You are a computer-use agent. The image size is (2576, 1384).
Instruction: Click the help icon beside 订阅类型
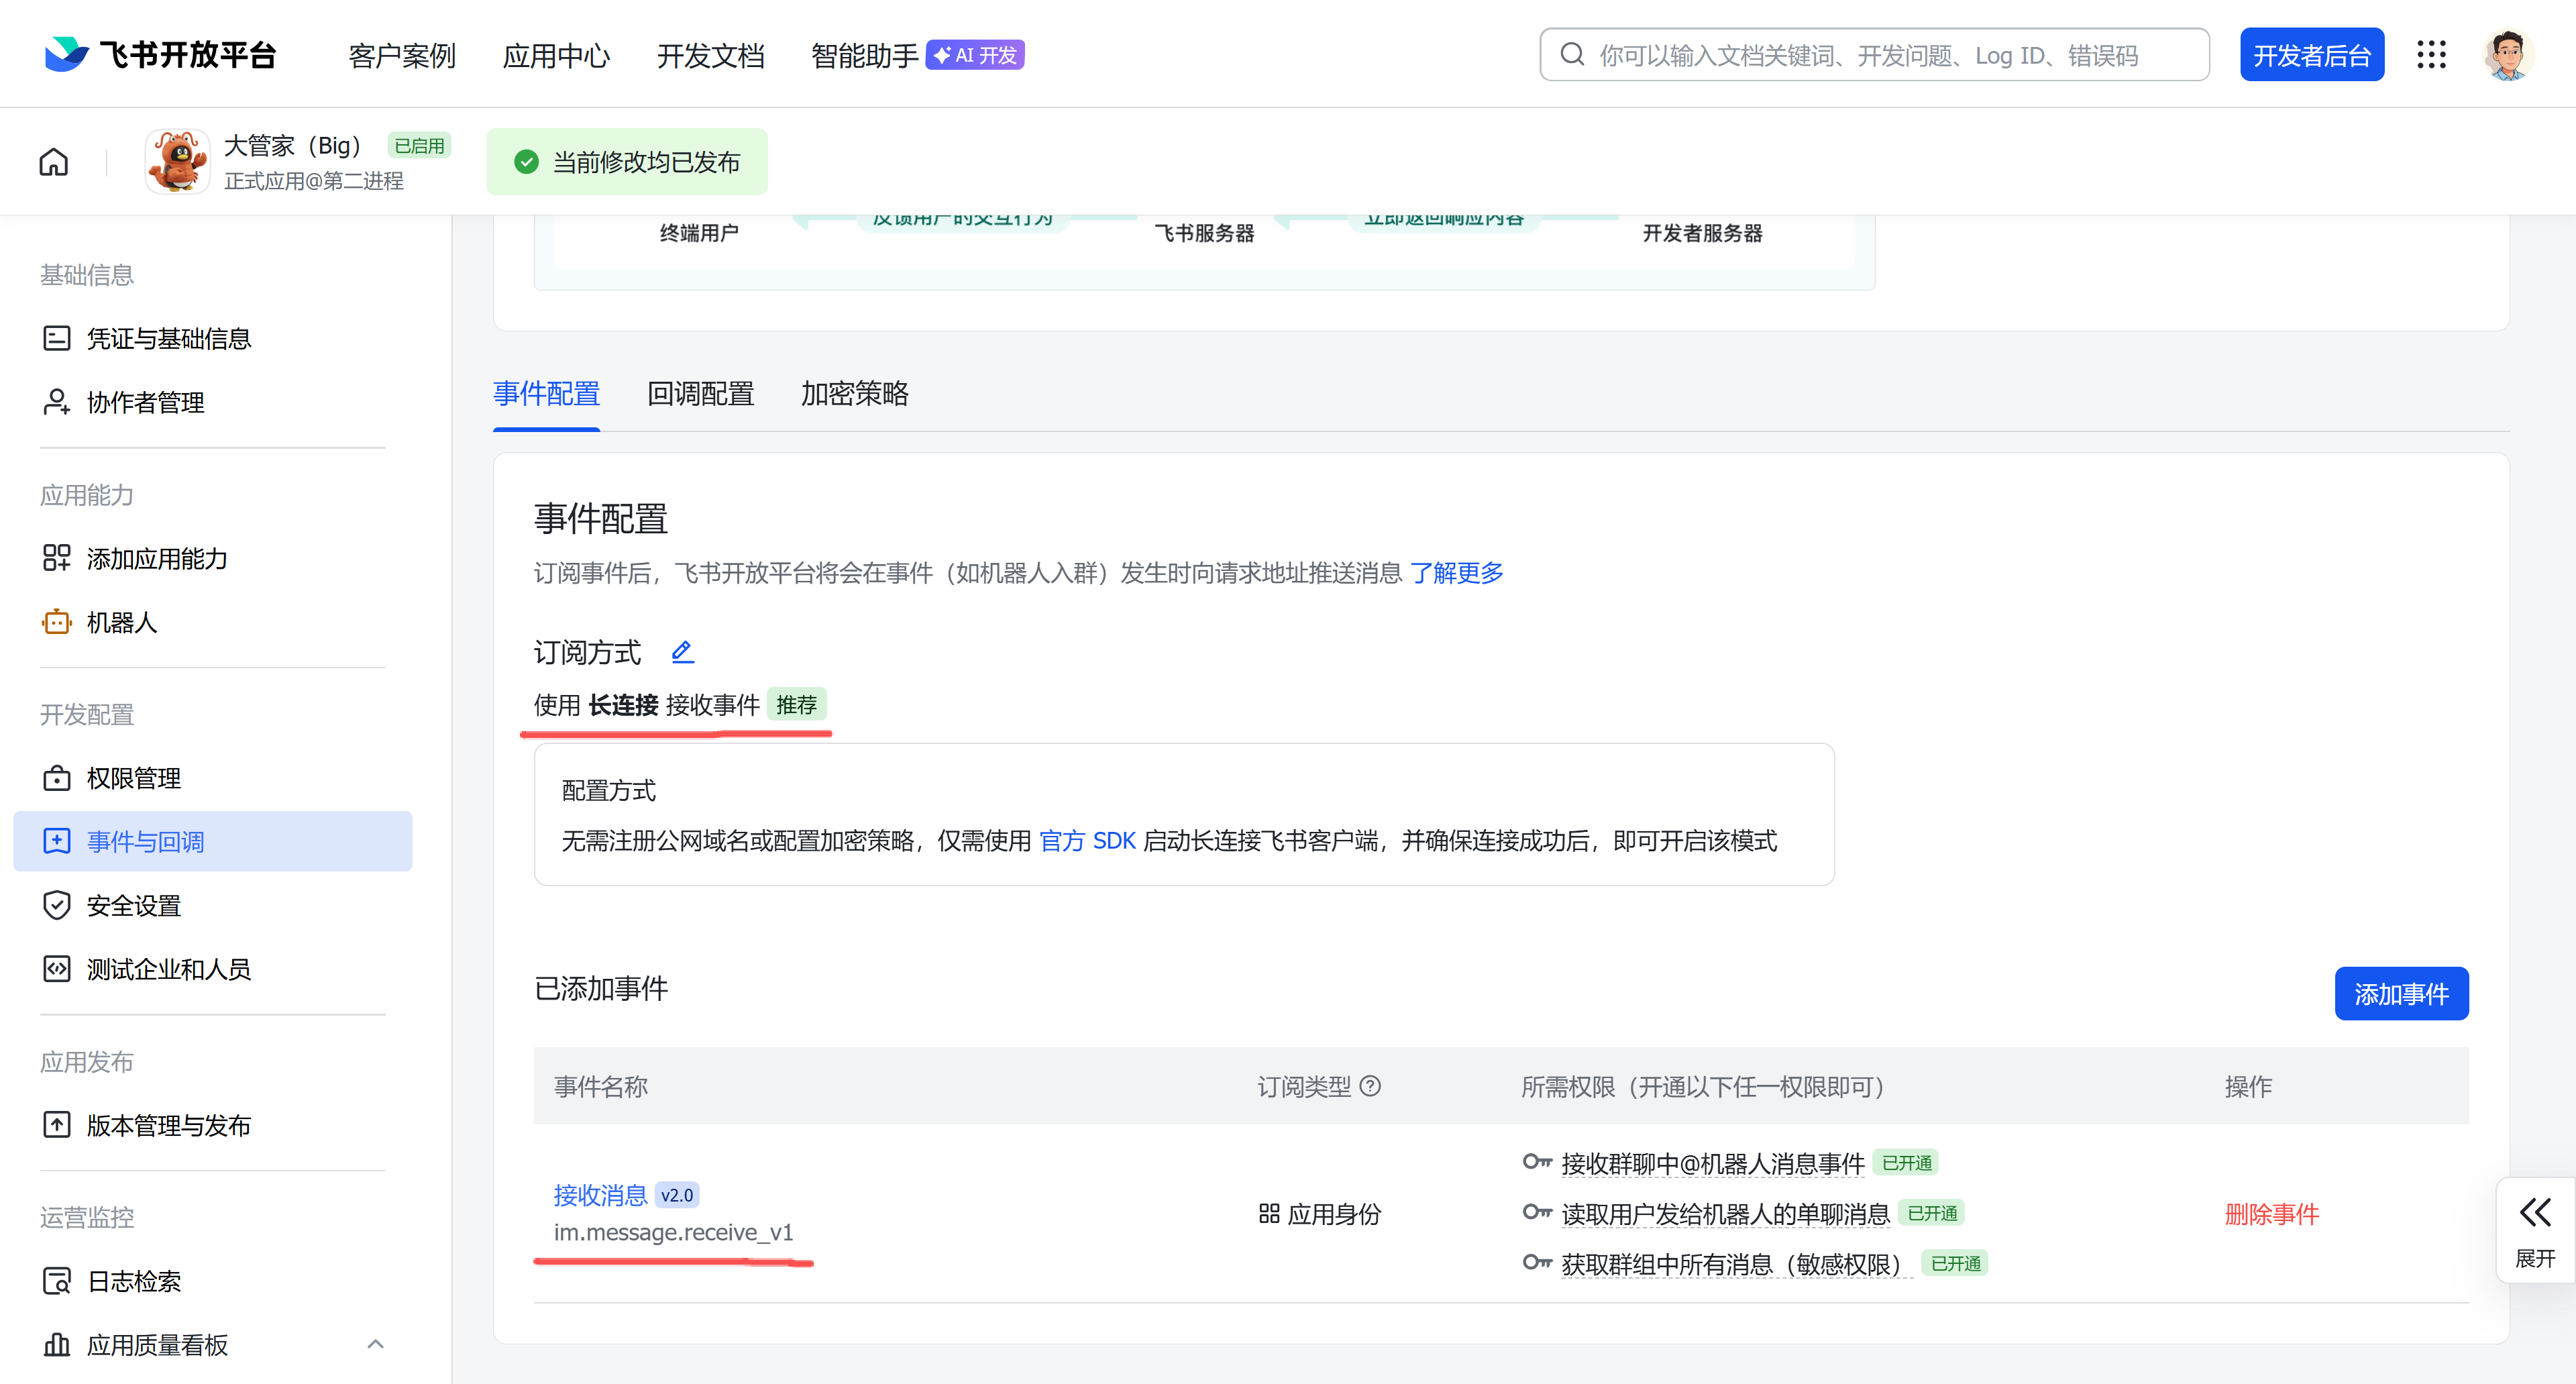coord(1371,1086)
